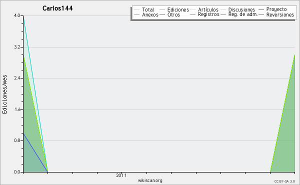Click the 1.6 y-axis tick value

(17, 109)
